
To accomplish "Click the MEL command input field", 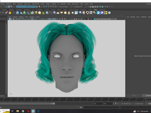I will (101, 107).
